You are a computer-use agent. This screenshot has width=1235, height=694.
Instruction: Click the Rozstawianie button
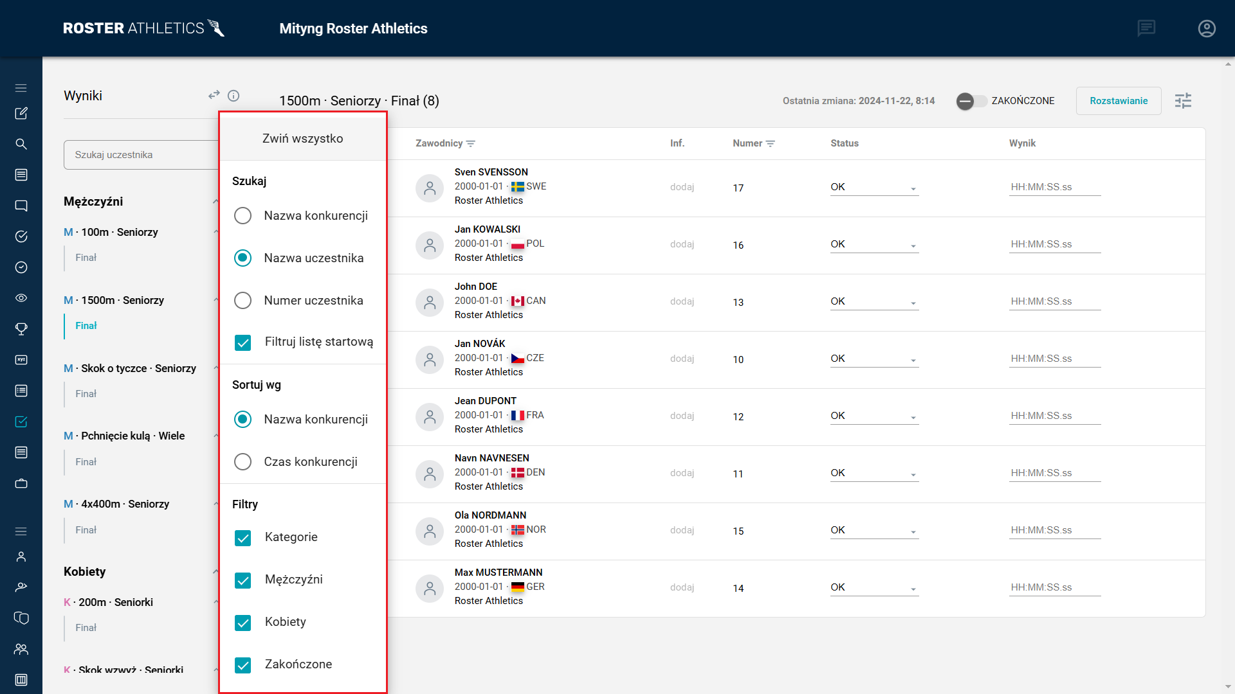(x=1118, y=101)
